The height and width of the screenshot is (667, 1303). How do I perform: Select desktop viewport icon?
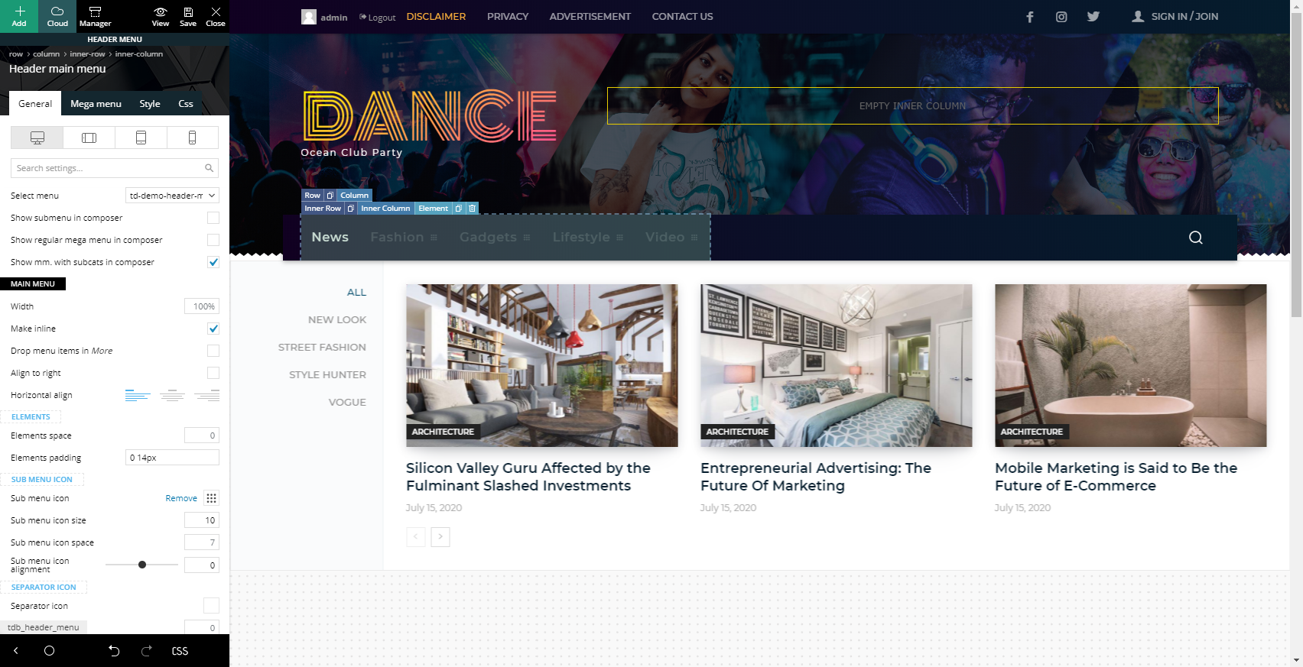tap(37, 138)
